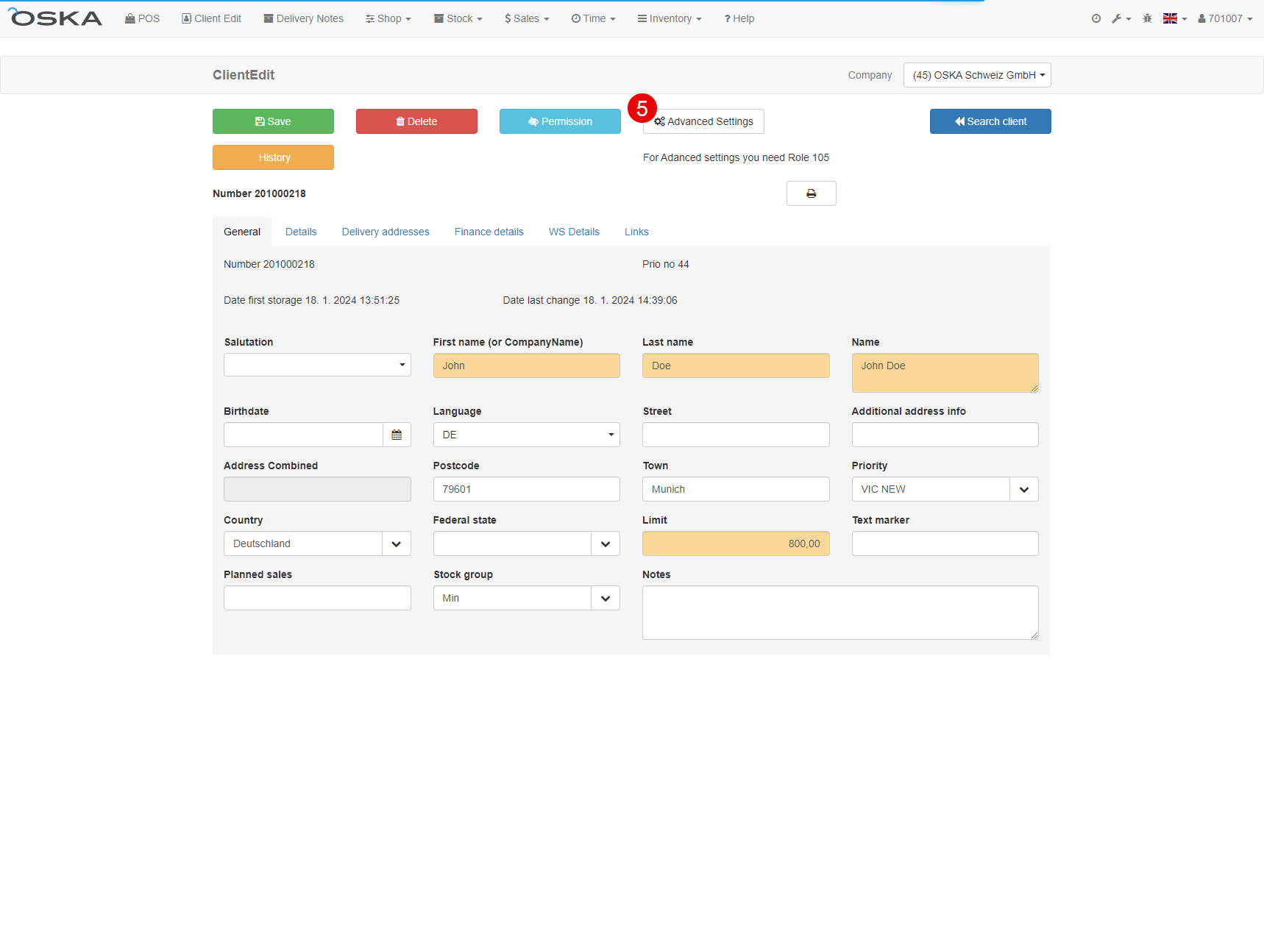Expand the Sales menu
1264x934 pixels.
(x=527, y=18)
